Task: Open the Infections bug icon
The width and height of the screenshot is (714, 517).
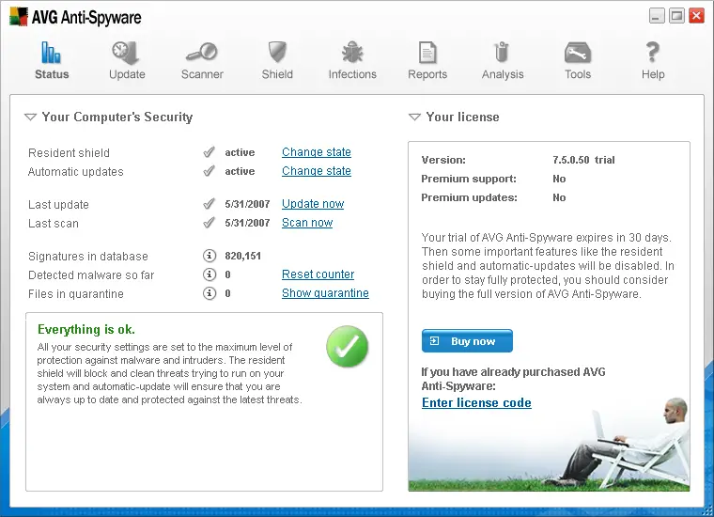Action: [352, 53]
